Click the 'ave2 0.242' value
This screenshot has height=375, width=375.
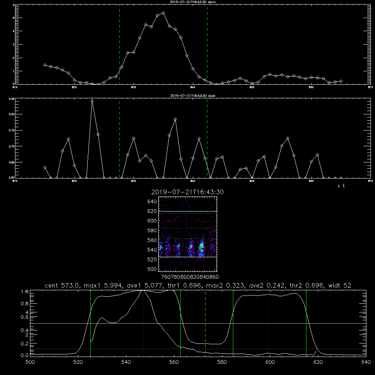[x=266, y=285]
